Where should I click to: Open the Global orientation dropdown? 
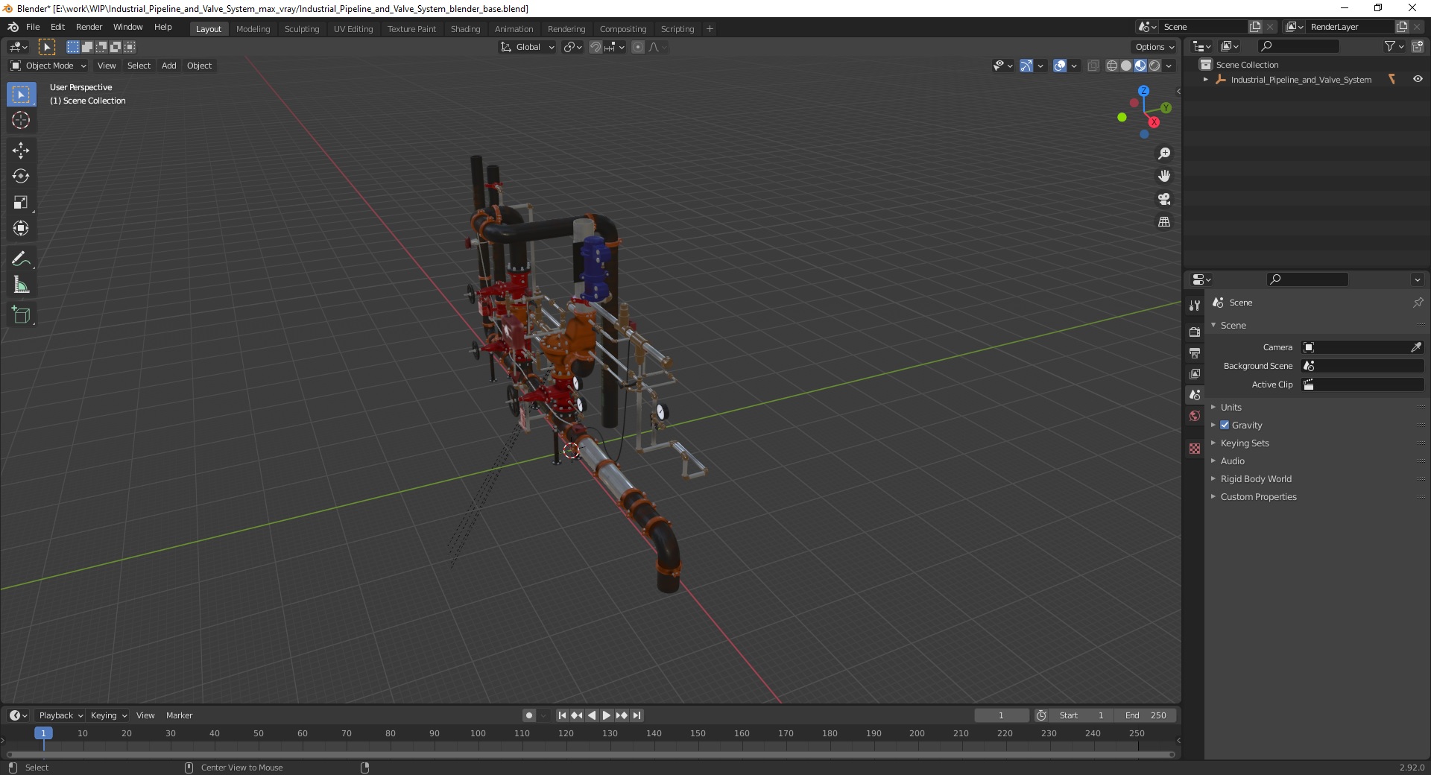pos(528,47)
